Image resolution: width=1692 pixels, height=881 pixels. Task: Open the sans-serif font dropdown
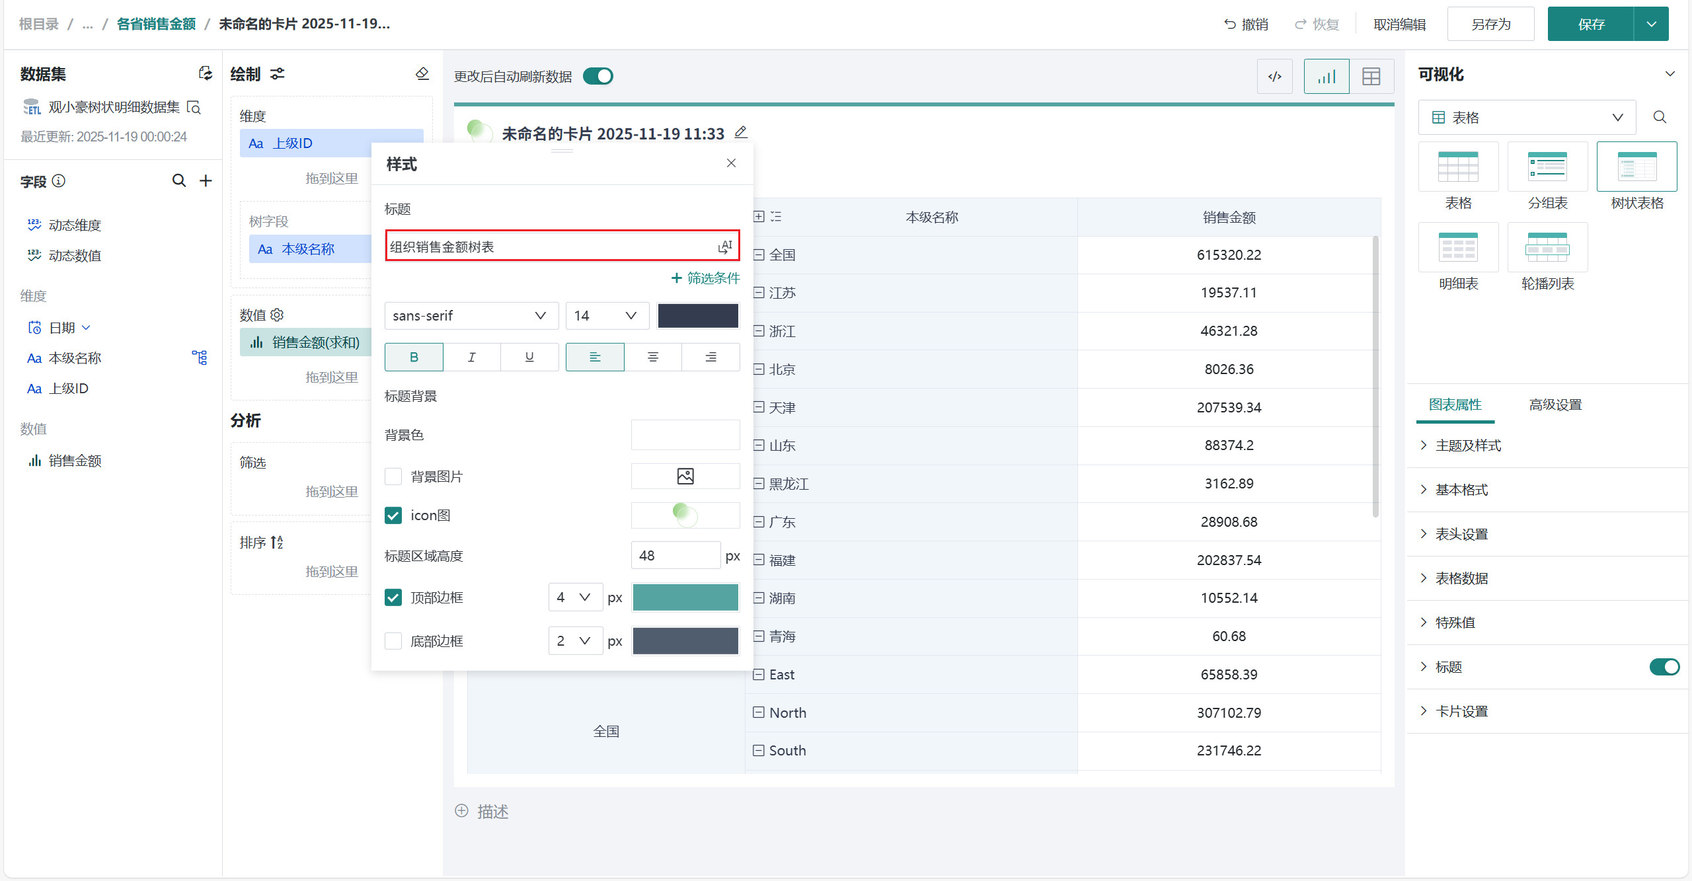point(471,316)
